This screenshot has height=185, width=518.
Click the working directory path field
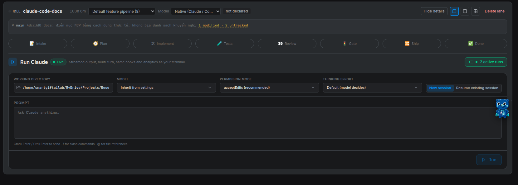tap(63, 88)
